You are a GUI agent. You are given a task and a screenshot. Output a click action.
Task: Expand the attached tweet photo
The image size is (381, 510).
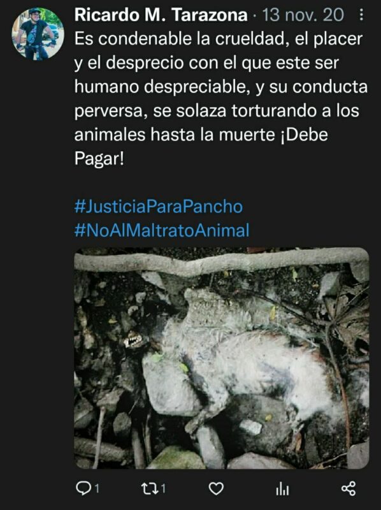click(222, 358)
